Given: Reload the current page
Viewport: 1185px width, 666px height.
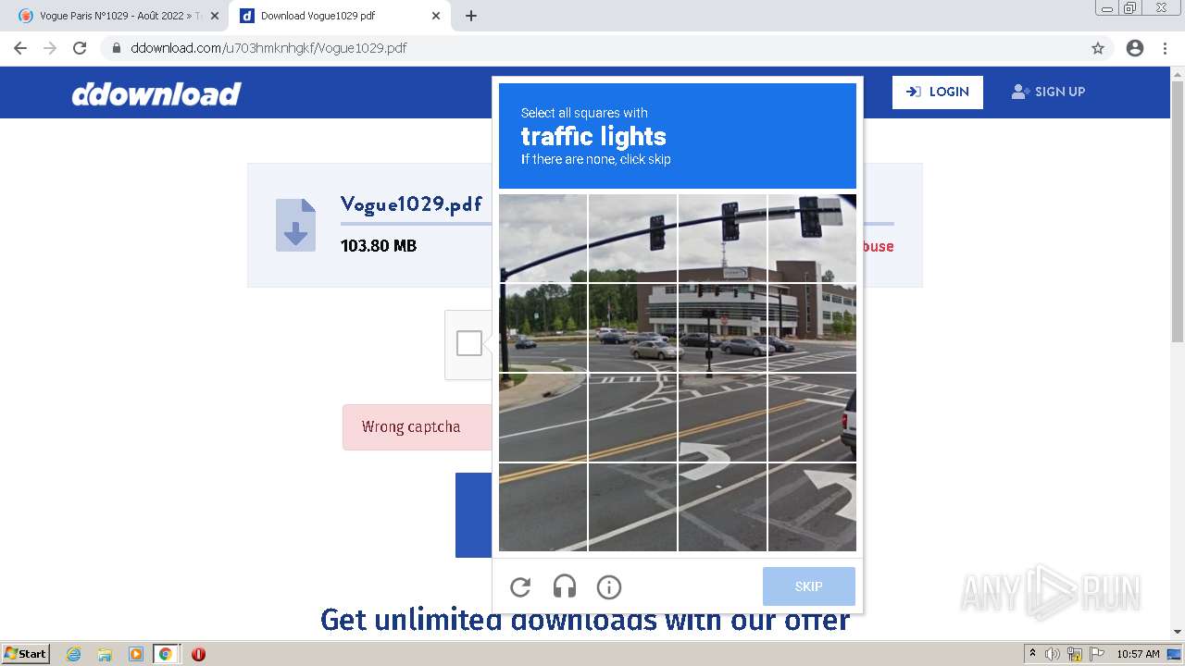Looking at the screenshot, I should pos(80,48).
